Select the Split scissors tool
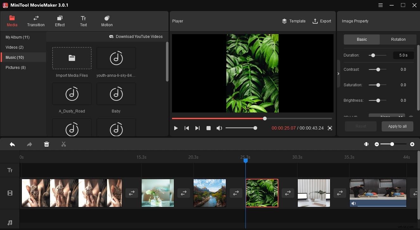The height and width of the screenshot is (230, 420). pyautogui.click(x=63, y=144)
